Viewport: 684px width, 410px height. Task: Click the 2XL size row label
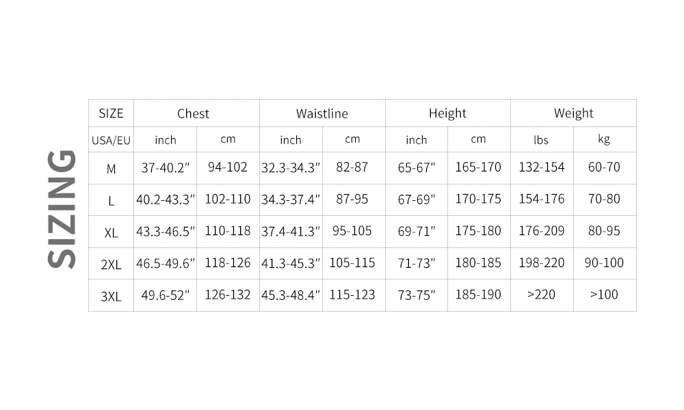pos(111,264)
